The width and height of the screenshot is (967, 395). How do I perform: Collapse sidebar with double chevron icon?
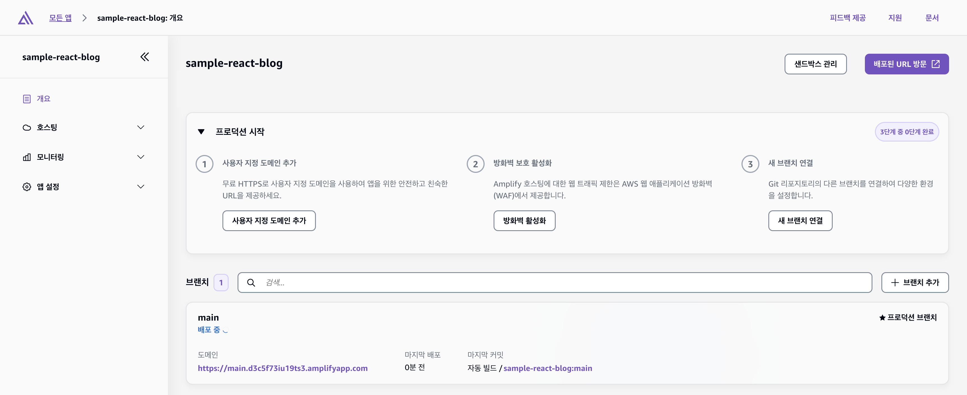[x=145, y=57]
